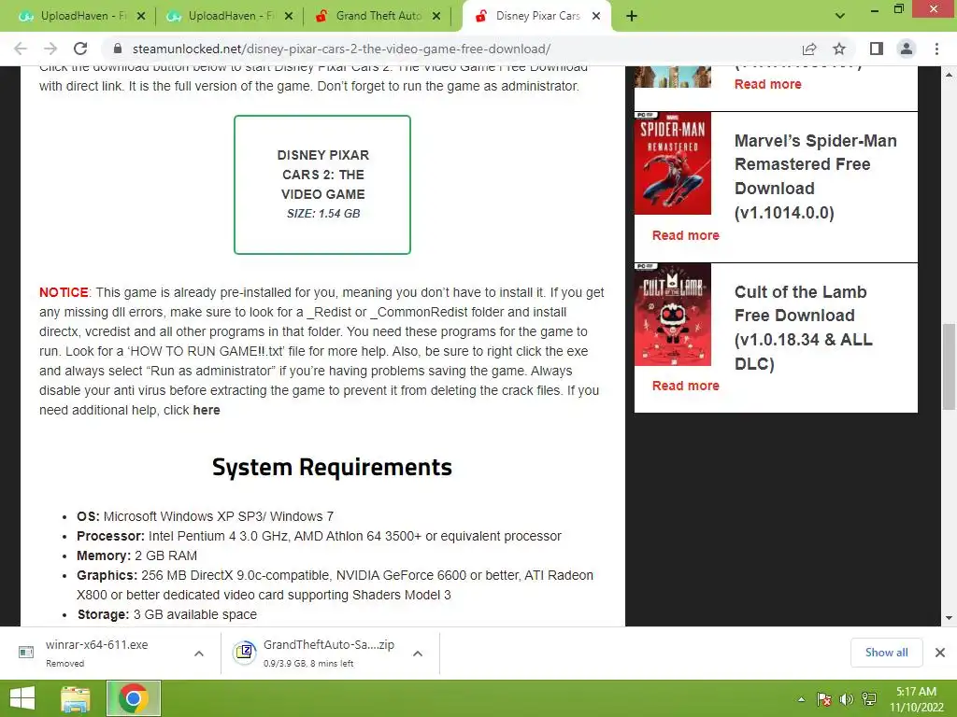
Task: Click scrollbar down arrow
Action: pos(949,618)
